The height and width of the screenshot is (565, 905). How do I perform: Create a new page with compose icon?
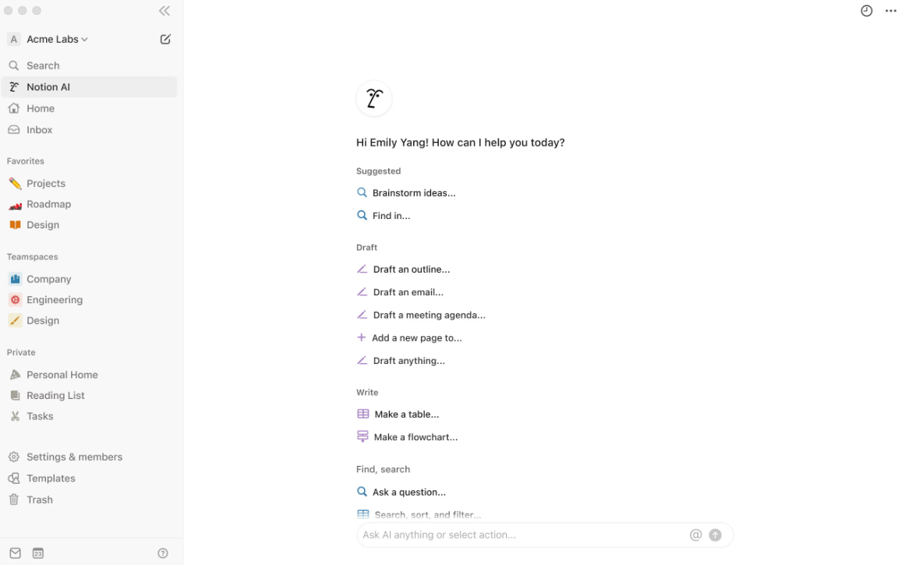click(165, 39)
